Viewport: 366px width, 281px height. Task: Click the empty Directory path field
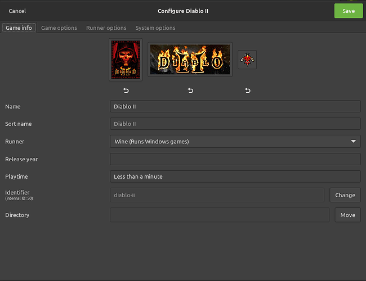click(219, 215)
